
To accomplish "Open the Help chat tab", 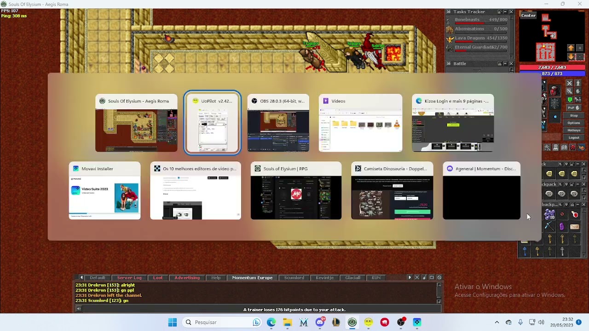I will [216, 278].
